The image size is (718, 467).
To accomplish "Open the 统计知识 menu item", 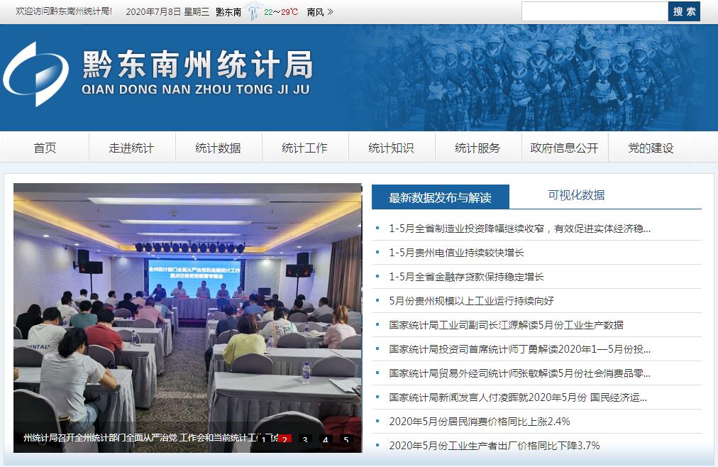I will point(391,148).
